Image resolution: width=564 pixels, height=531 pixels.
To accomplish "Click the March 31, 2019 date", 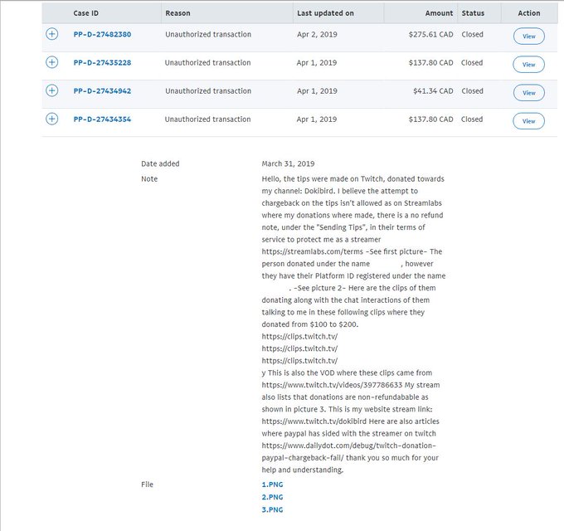I will (x=288, y=163).
